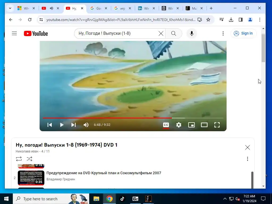Click the taskbar search box
Viewport: 272px width, 204px height.
tap(51, 199)
